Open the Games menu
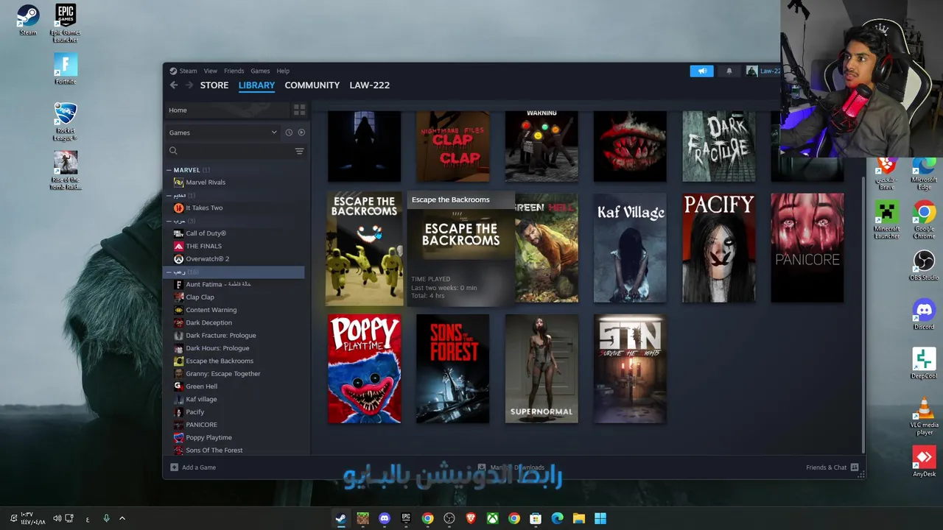 [x=260, y=71]
